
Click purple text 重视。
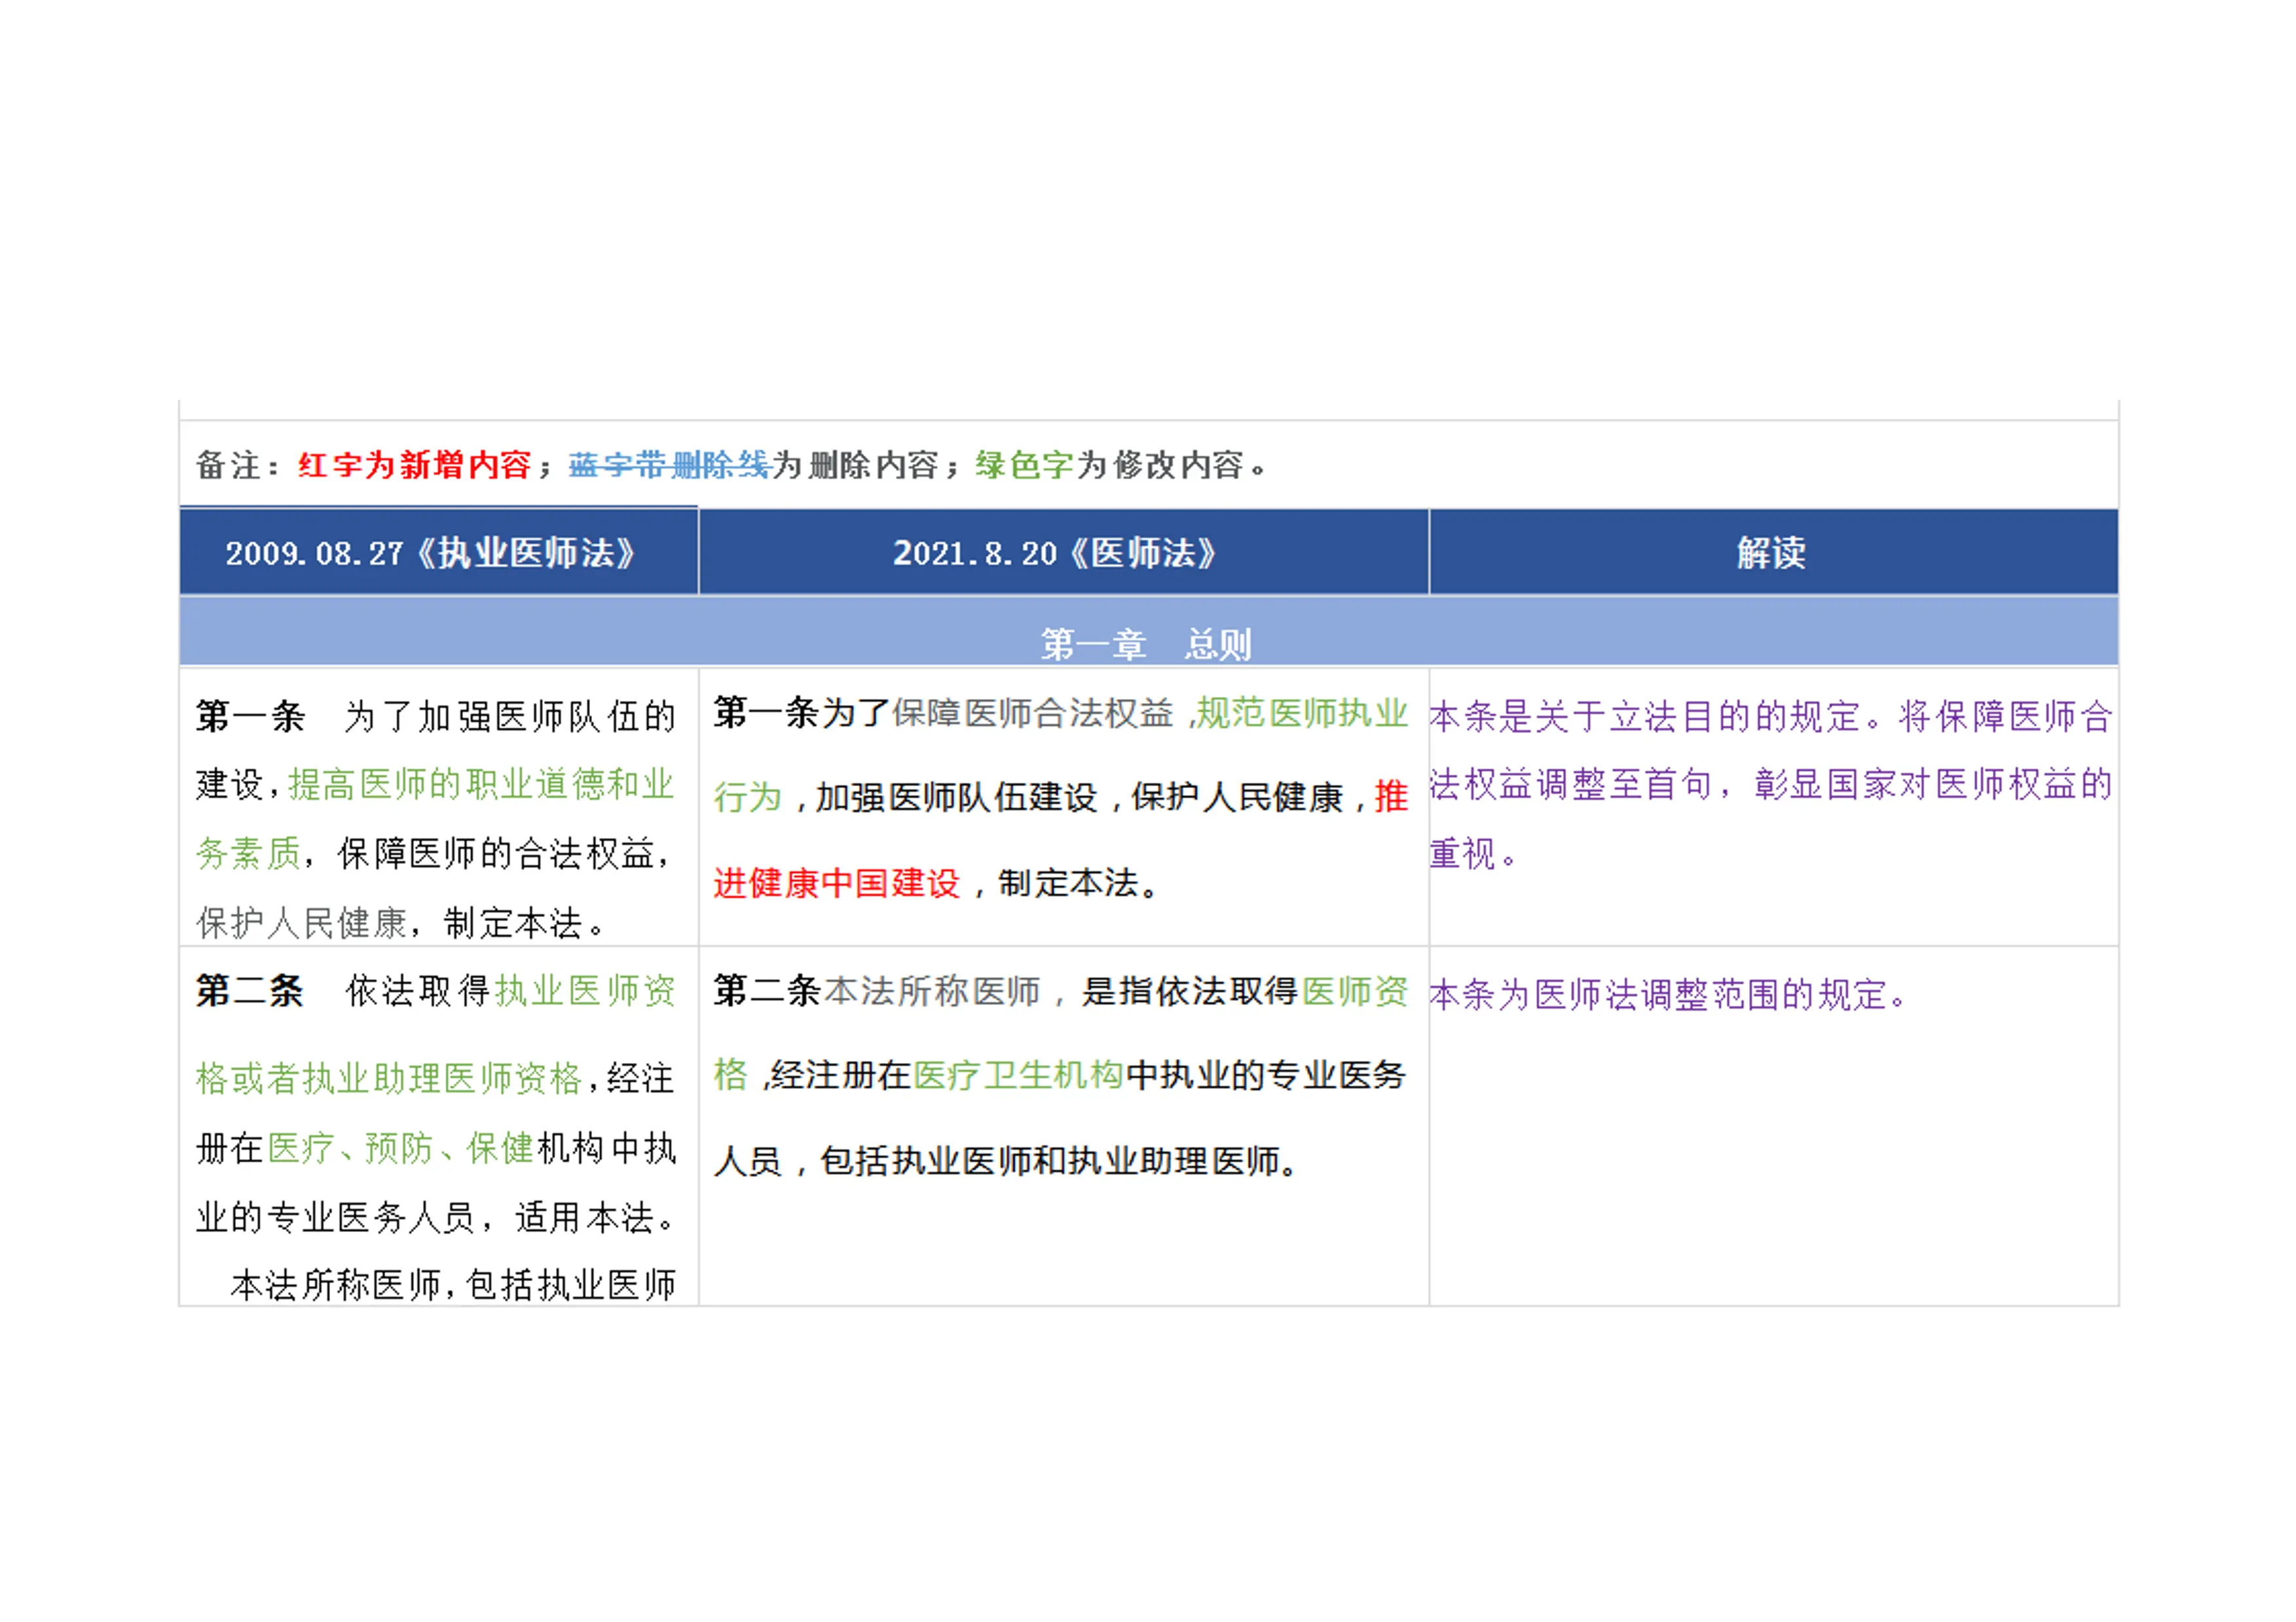pyautogui.click(x=1474, y=854)
